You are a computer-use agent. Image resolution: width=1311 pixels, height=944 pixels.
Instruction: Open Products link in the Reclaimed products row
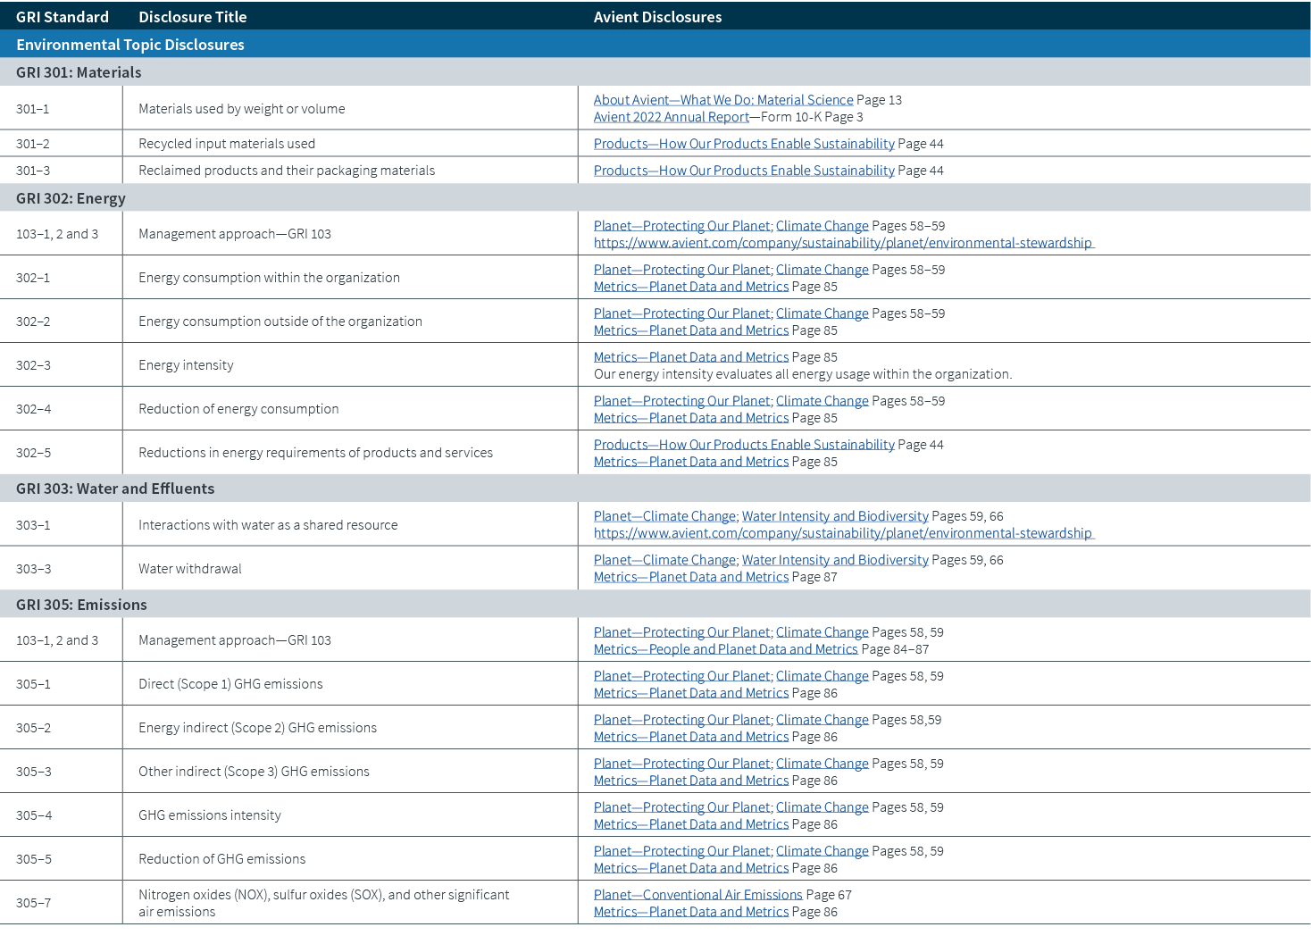tap(743, 170)
